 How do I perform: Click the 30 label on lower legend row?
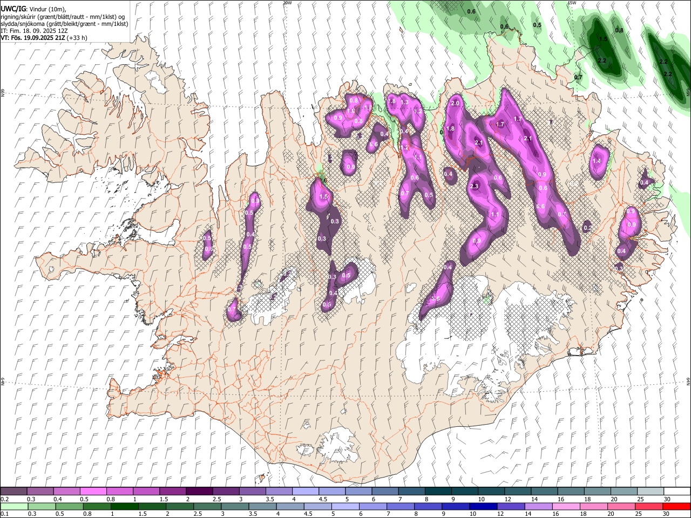point(667,515)
